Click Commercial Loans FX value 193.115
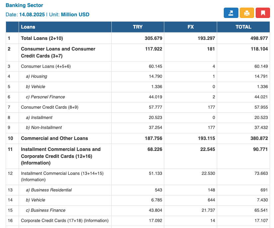The height and width of the screenshot is (228, 274). (206, 138)
